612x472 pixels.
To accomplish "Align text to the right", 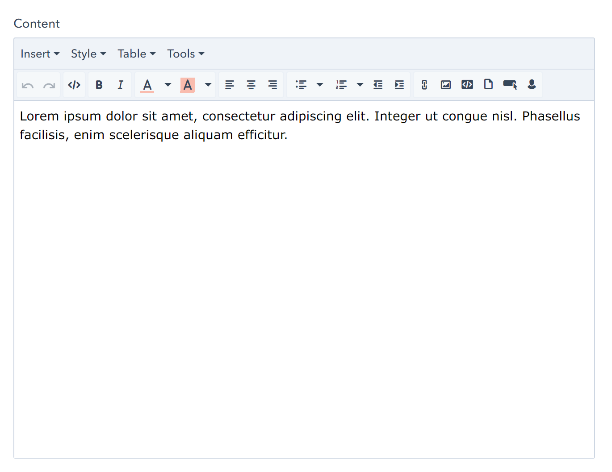I will point(272,85).
